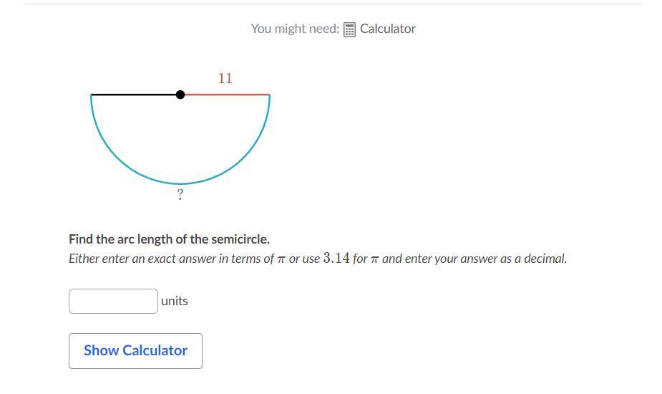Click the right endpoint of the red radius
This screenshot has height=394, width=662.
(x=269, y=95)
